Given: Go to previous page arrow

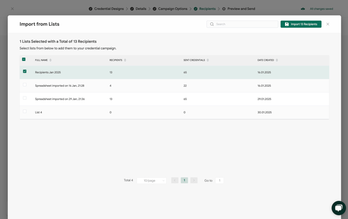Looking at the screenshot, I should point(175,181).
